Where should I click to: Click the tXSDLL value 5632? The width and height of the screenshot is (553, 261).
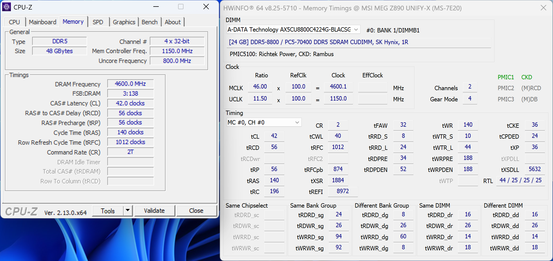click(x=535, y=169)
